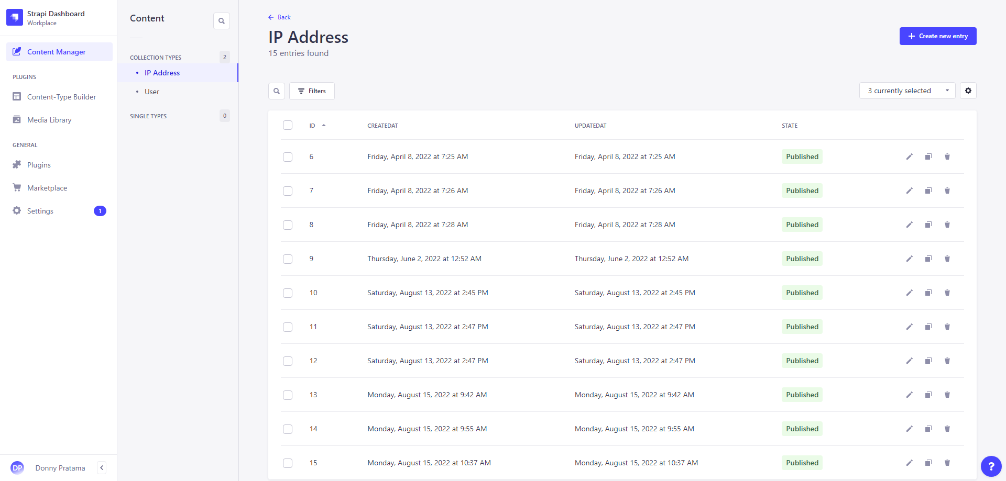
Task: Click the Back link above the page title
Action: tap(279, 17)
